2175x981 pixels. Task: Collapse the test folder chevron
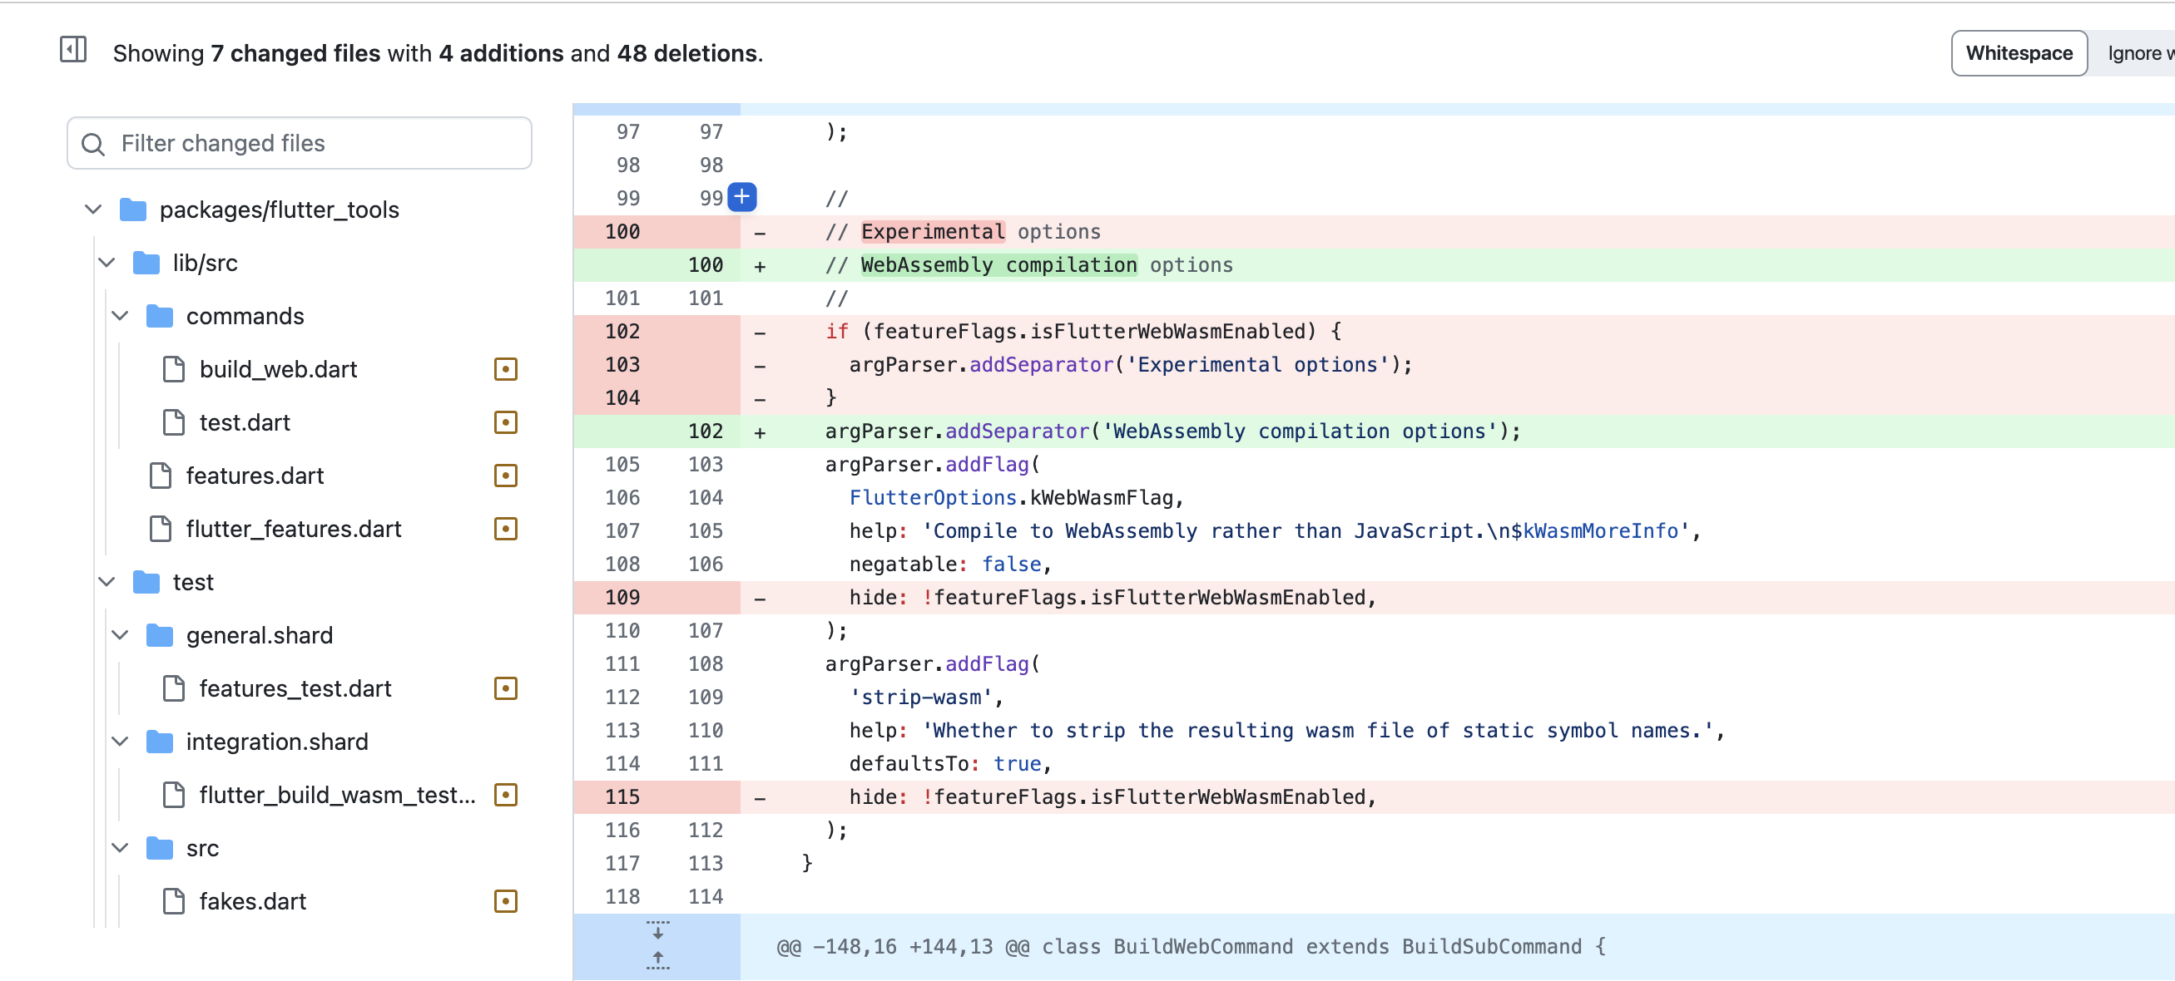click(x=107, y=582)
